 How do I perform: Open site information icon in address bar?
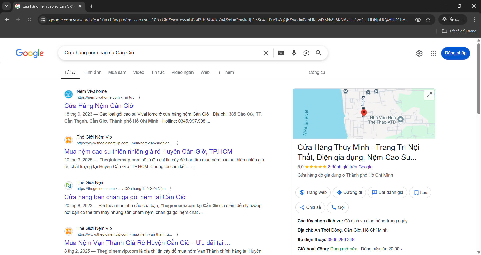tap(43, 20)
